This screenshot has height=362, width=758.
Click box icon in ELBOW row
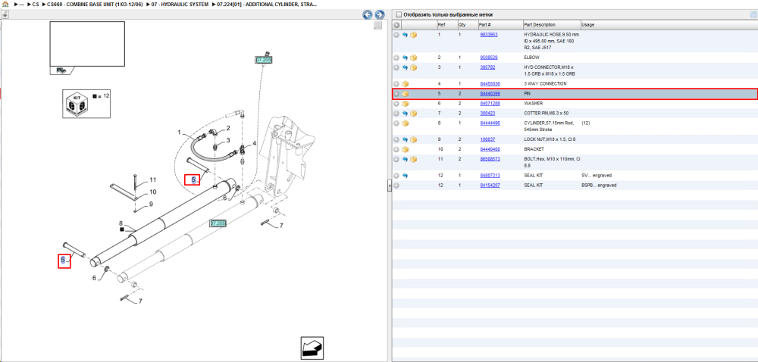[x=414, y=58]
